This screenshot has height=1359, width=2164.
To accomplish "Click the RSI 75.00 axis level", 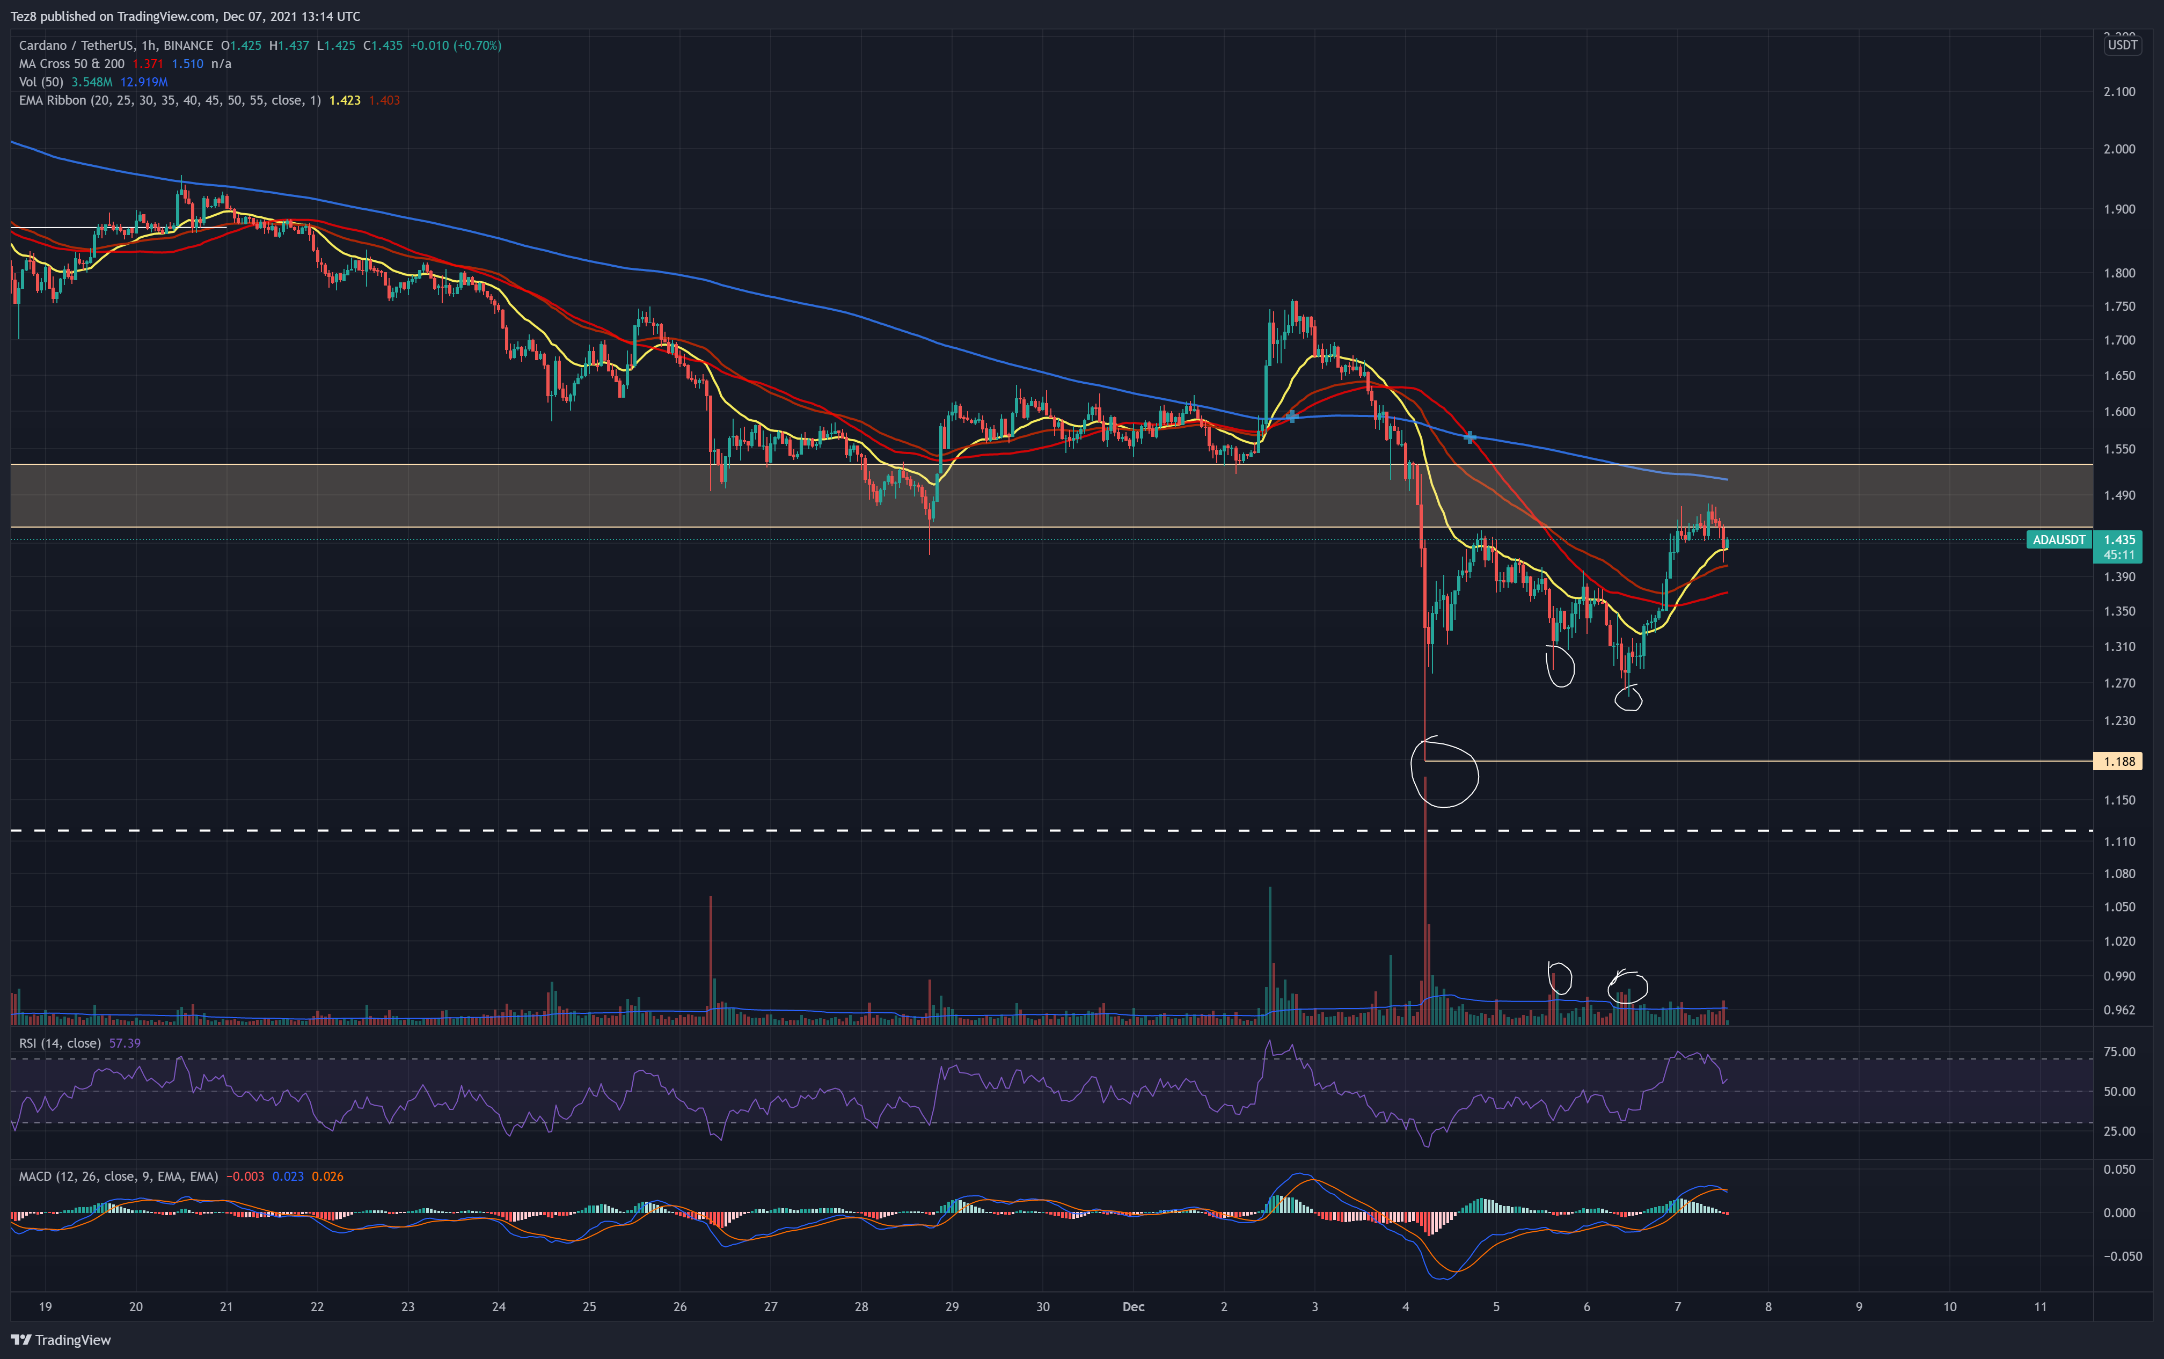I will [2119, 1051].
